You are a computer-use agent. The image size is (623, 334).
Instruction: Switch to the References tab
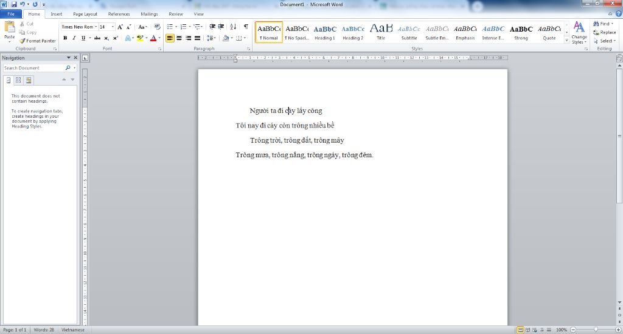(x=119, y=14)
